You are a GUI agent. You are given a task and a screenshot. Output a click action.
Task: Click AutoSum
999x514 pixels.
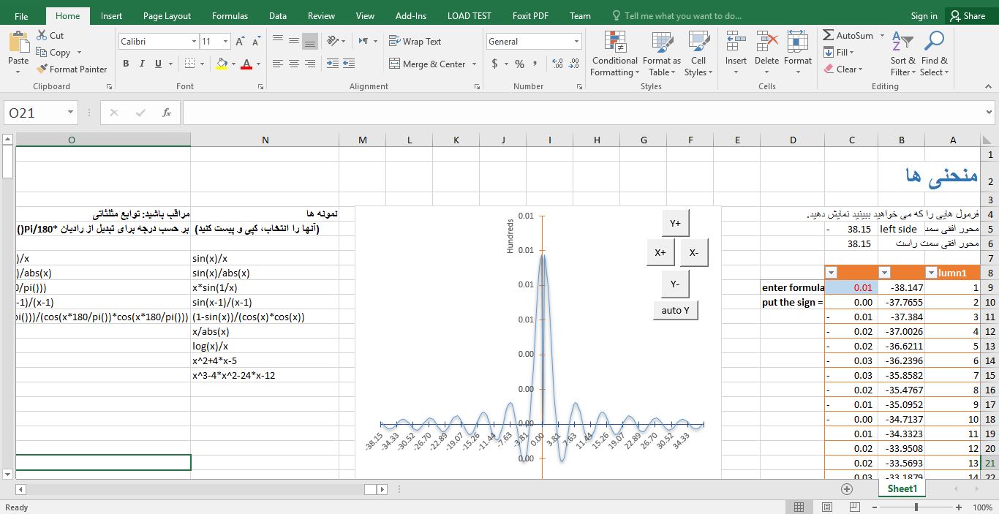coord(848,35)
